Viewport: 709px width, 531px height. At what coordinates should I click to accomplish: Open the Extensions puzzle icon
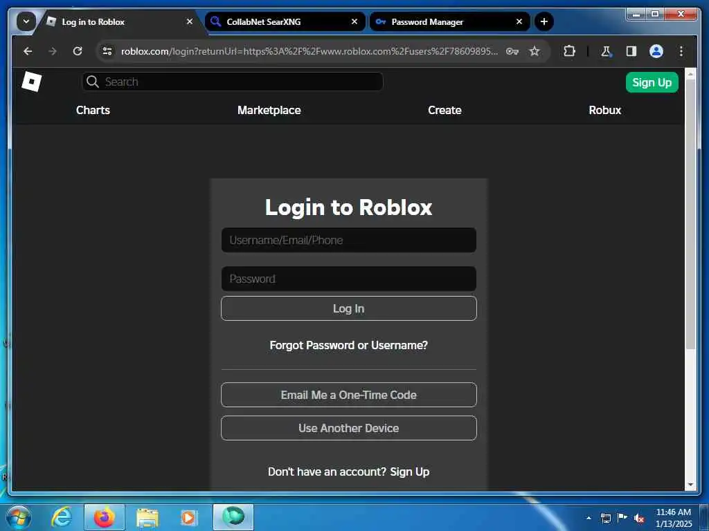point(569,51)
